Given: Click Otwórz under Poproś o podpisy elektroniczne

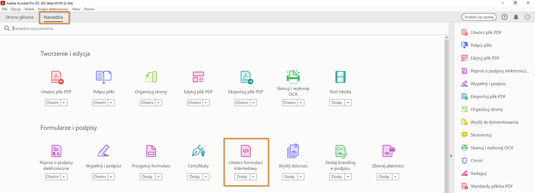Looking at the screenshot, I should 53,177.
